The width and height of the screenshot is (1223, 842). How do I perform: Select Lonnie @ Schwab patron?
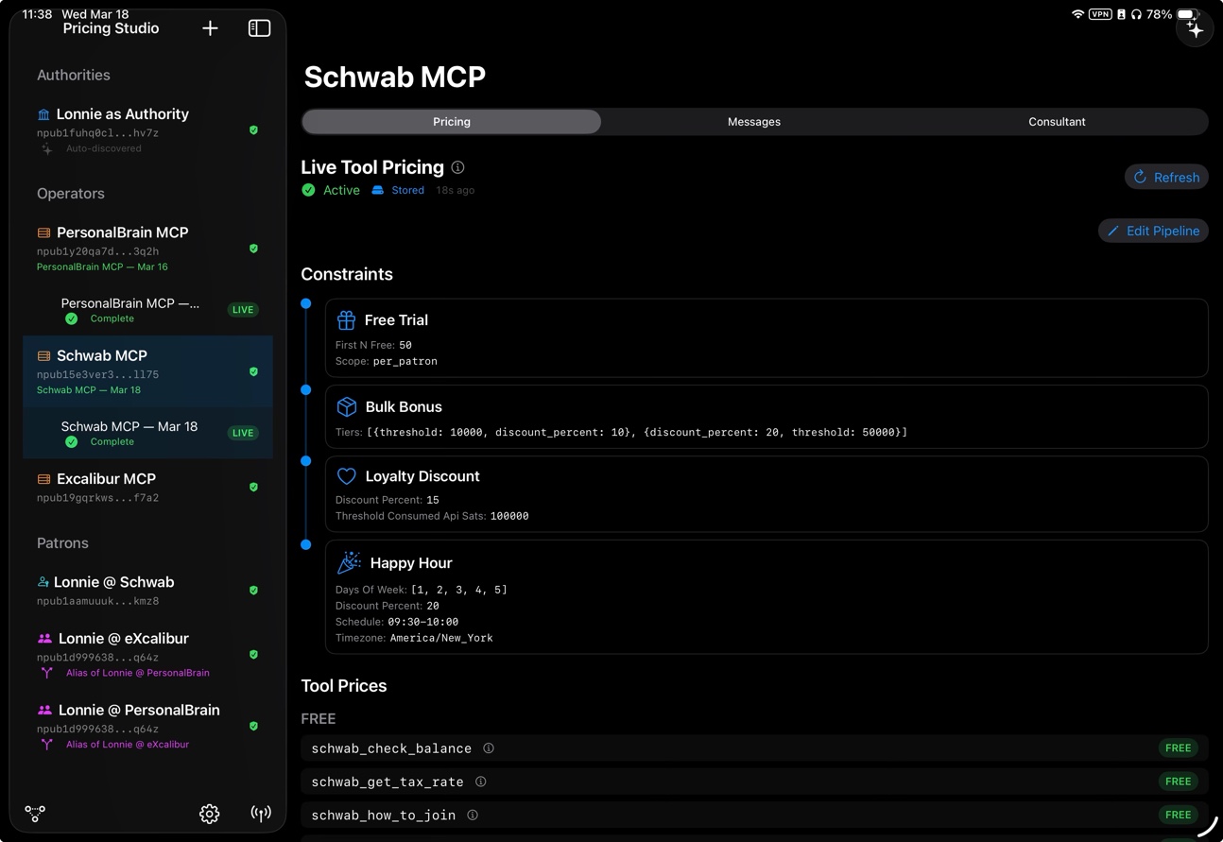tap(147, 591)
